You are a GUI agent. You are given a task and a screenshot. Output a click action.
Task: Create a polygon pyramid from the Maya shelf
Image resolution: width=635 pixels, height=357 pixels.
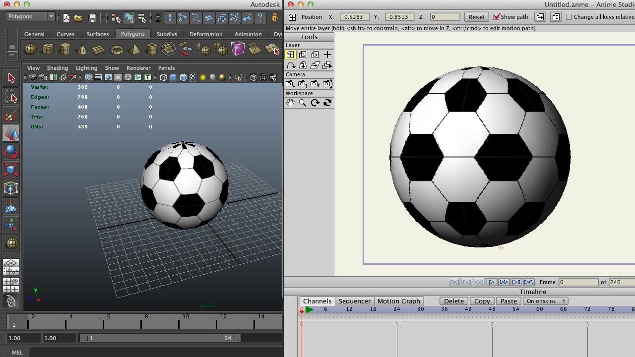coord(134,49)
